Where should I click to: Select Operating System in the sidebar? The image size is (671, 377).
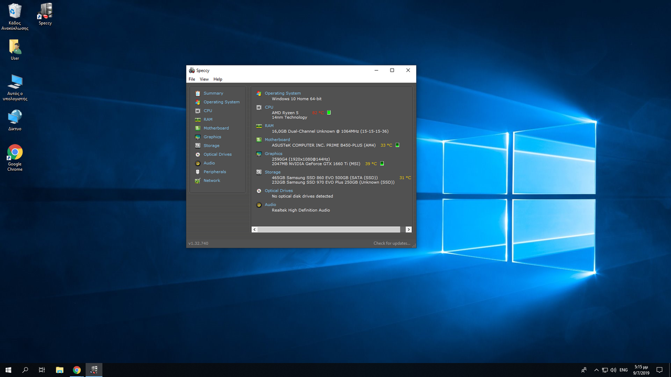click(221, 102)
